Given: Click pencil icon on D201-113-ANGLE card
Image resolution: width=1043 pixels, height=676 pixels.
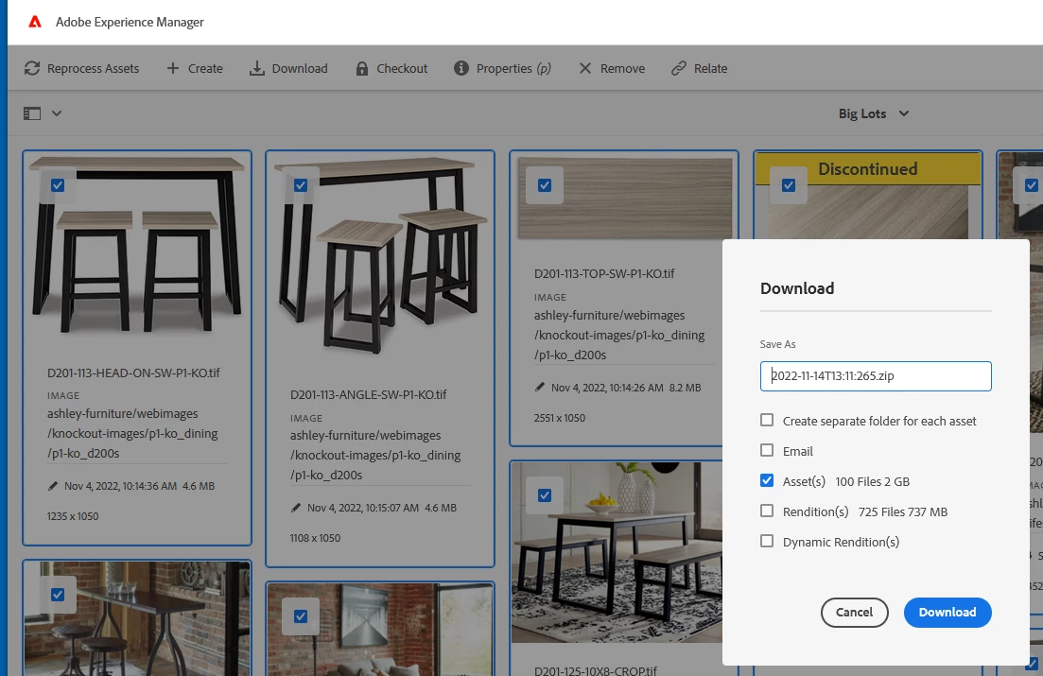Looking at the screenshot, I should tap(296, 508).
